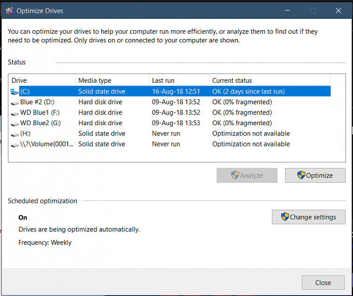Click '09-Aug-18 13:53' last run cell

click(x=176, y=123)
